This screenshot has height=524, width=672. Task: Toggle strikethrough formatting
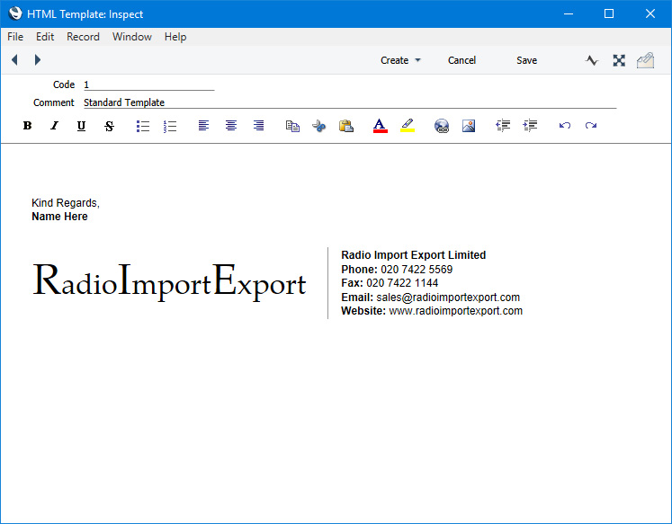pyautogui.click(x=109, y=126)
